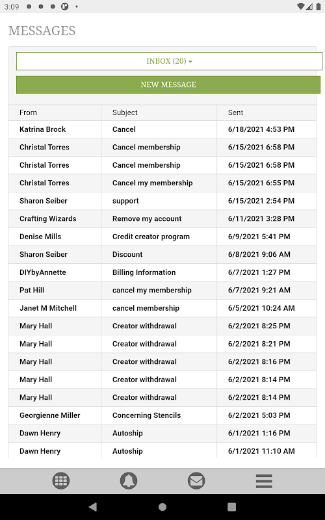
Task: Tap the Android back navigation button
Action: [x=93, y=507]
